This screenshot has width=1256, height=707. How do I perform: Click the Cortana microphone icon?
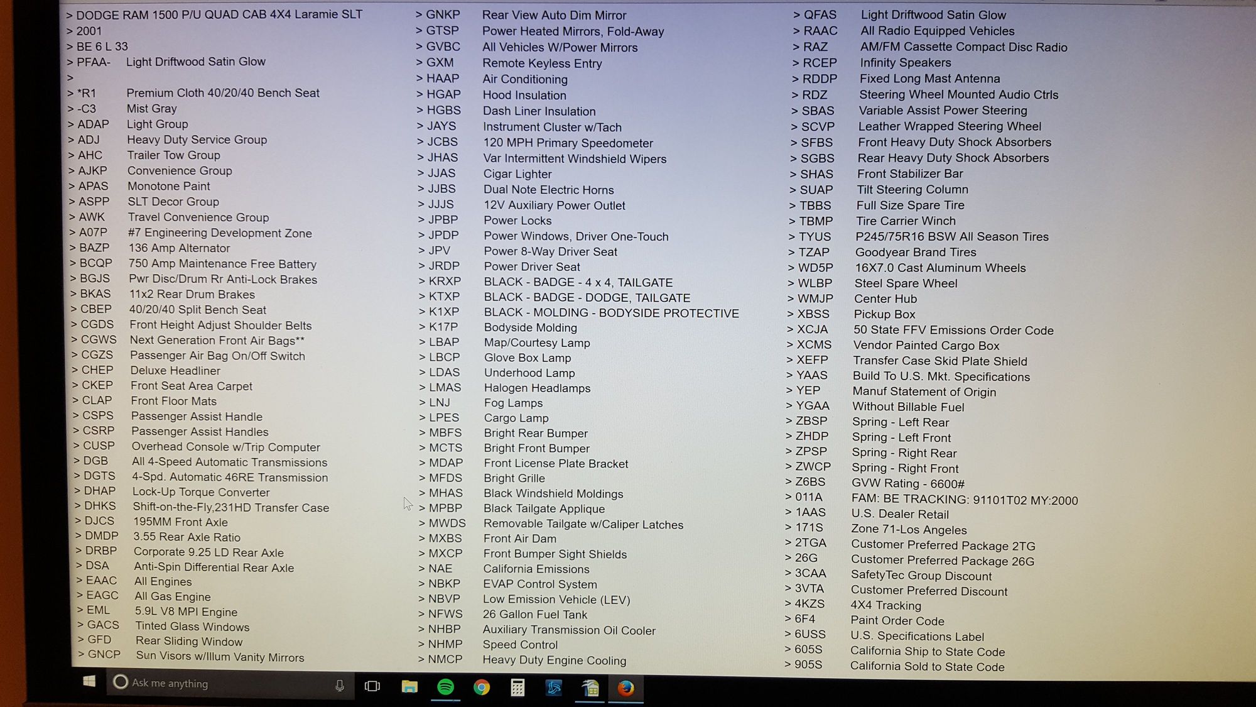[x=340, y=686]
